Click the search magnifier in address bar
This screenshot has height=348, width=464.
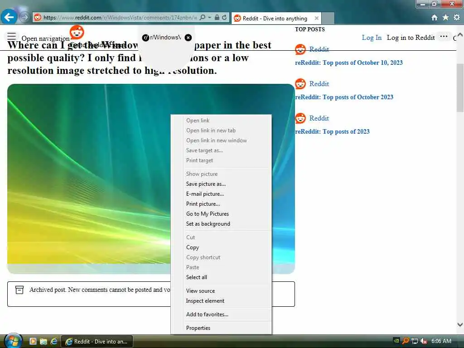[203, 18]
